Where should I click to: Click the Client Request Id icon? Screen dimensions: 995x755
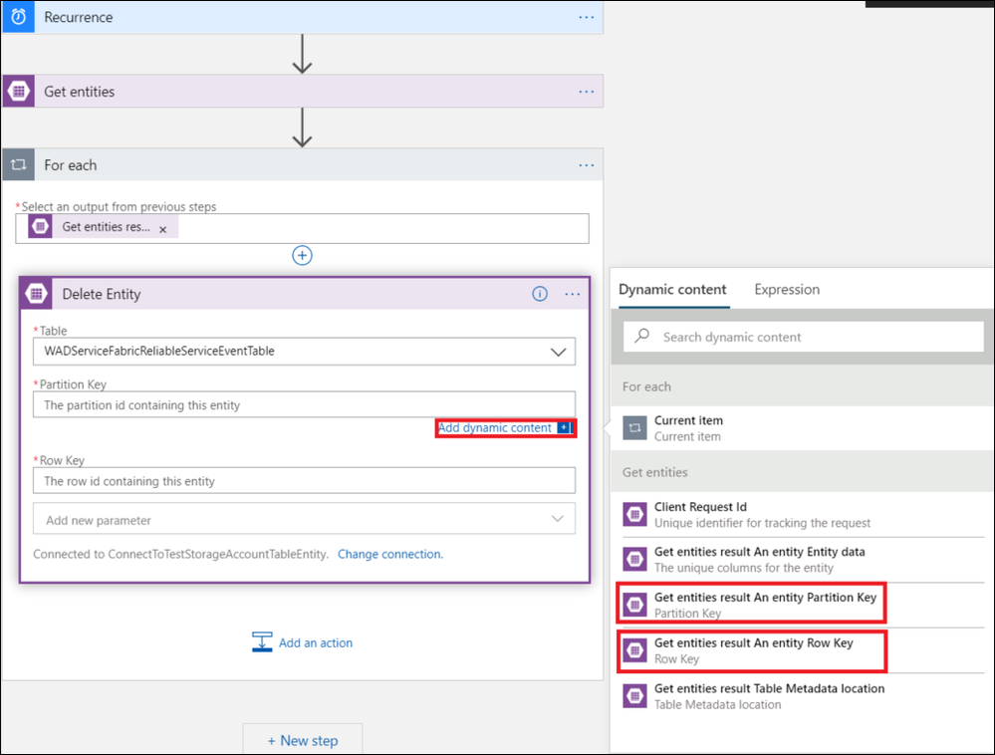coord(634,515)
